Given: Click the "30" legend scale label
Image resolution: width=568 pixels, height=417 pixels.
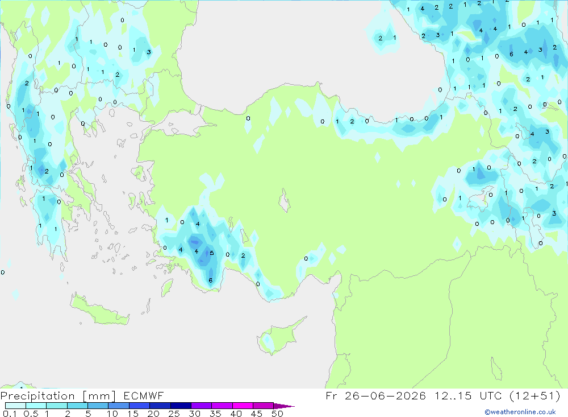Looking at the screenshot, I should point(194,414).
